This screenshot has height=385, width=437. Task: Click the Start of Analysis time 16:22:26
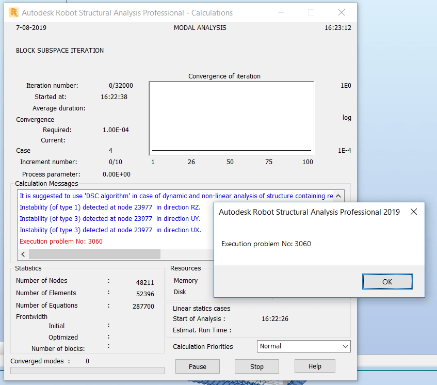point(275,318)
